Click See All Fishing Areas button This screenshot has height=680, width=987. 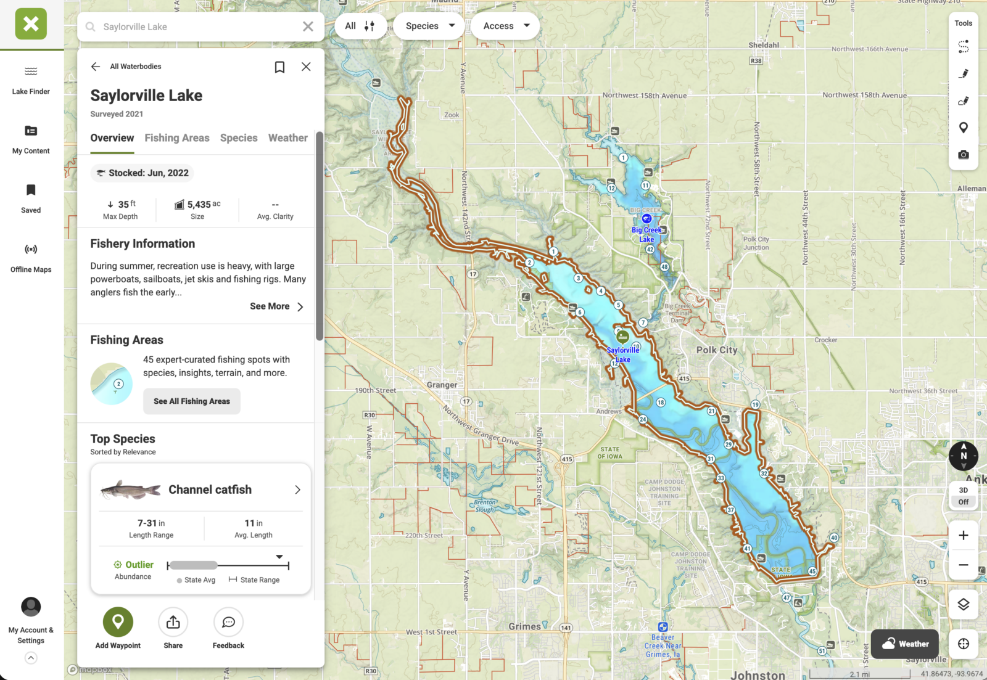[x=192, y=401]
